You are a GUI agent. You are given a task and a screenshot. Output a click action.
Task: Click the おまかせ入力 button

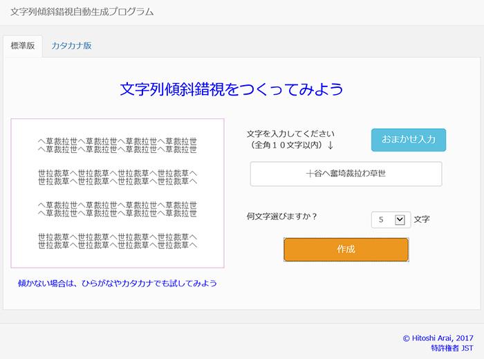click(x=409, y=140)
